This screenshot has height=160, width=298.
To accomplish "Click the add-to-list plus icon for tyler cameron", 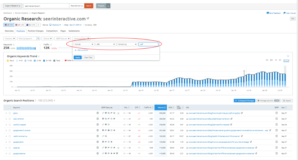I will [97, 119].
